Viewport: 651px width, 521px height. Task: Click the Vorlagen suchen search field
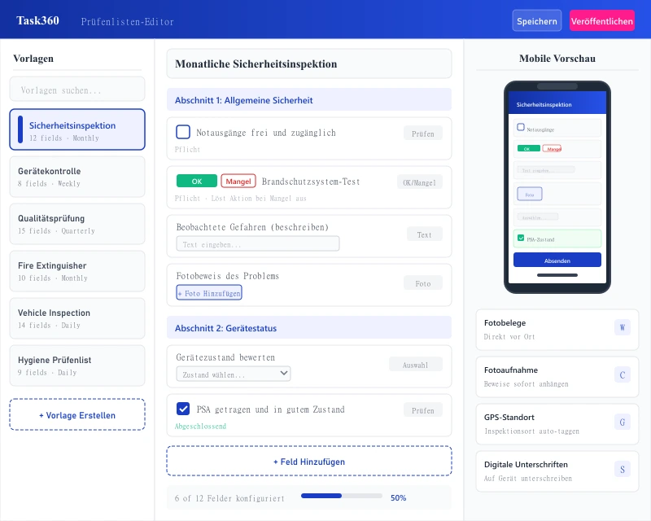[76, 88]
